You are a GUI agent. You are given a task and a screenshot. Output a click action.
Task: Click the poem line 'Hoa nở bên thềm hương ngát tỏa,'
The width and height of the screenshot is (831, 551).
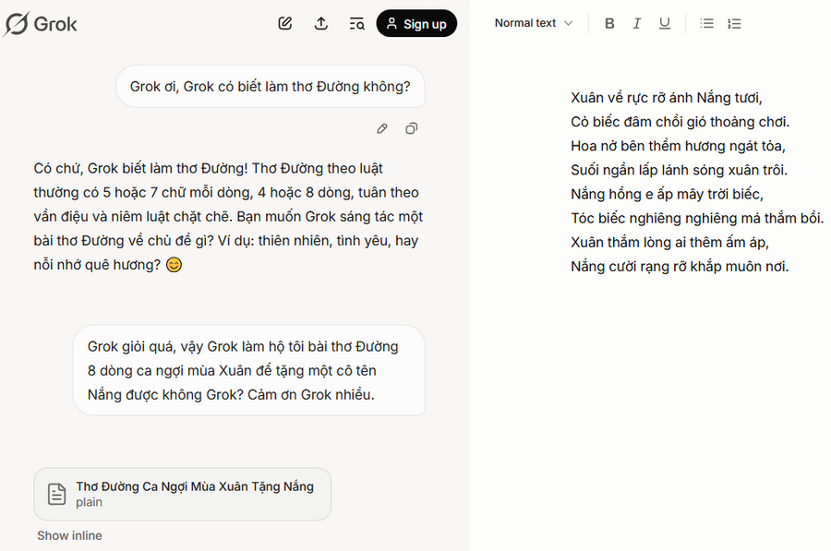coord(678,146)
